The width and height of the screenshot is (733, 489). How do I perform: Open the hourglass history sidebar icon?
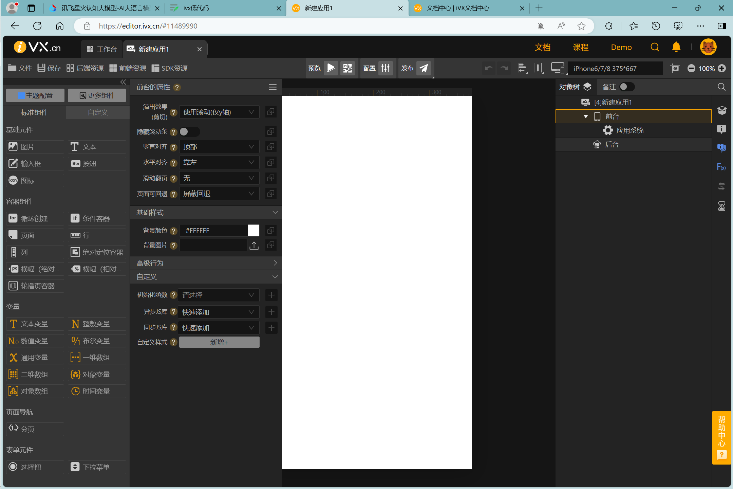(721, 206)
